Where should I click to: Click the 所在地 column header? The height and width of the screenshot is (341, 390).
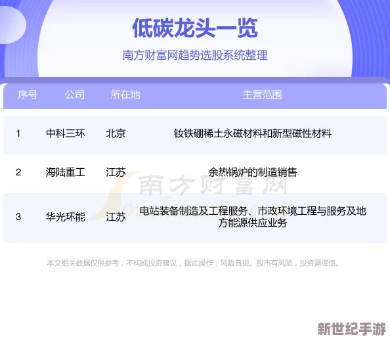point(125,95)
